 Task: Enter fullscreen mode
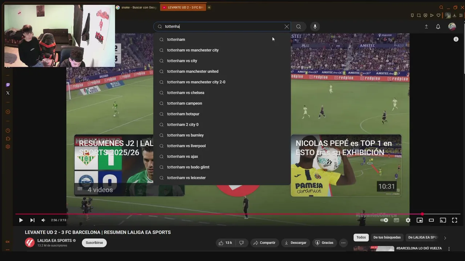click(x=454, y=220)
